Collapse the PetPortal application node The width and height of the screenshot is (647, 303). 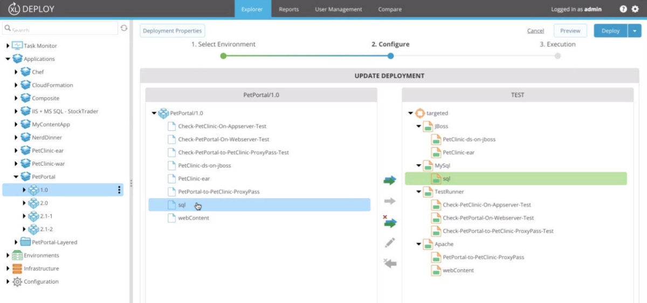click(16, 177)
